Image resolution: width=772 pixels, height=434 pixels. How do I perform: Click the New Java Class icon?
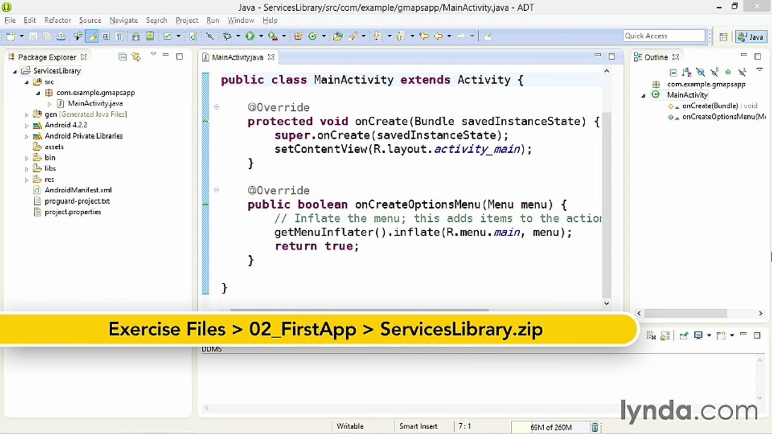click(x=312, y=36)
